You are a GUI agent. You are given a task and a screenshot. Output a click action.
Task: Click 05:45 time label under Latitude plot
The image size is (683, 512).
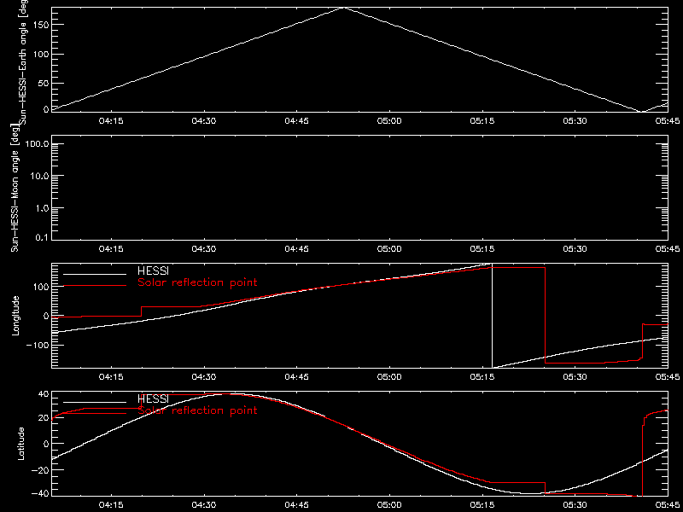point(668,504)
